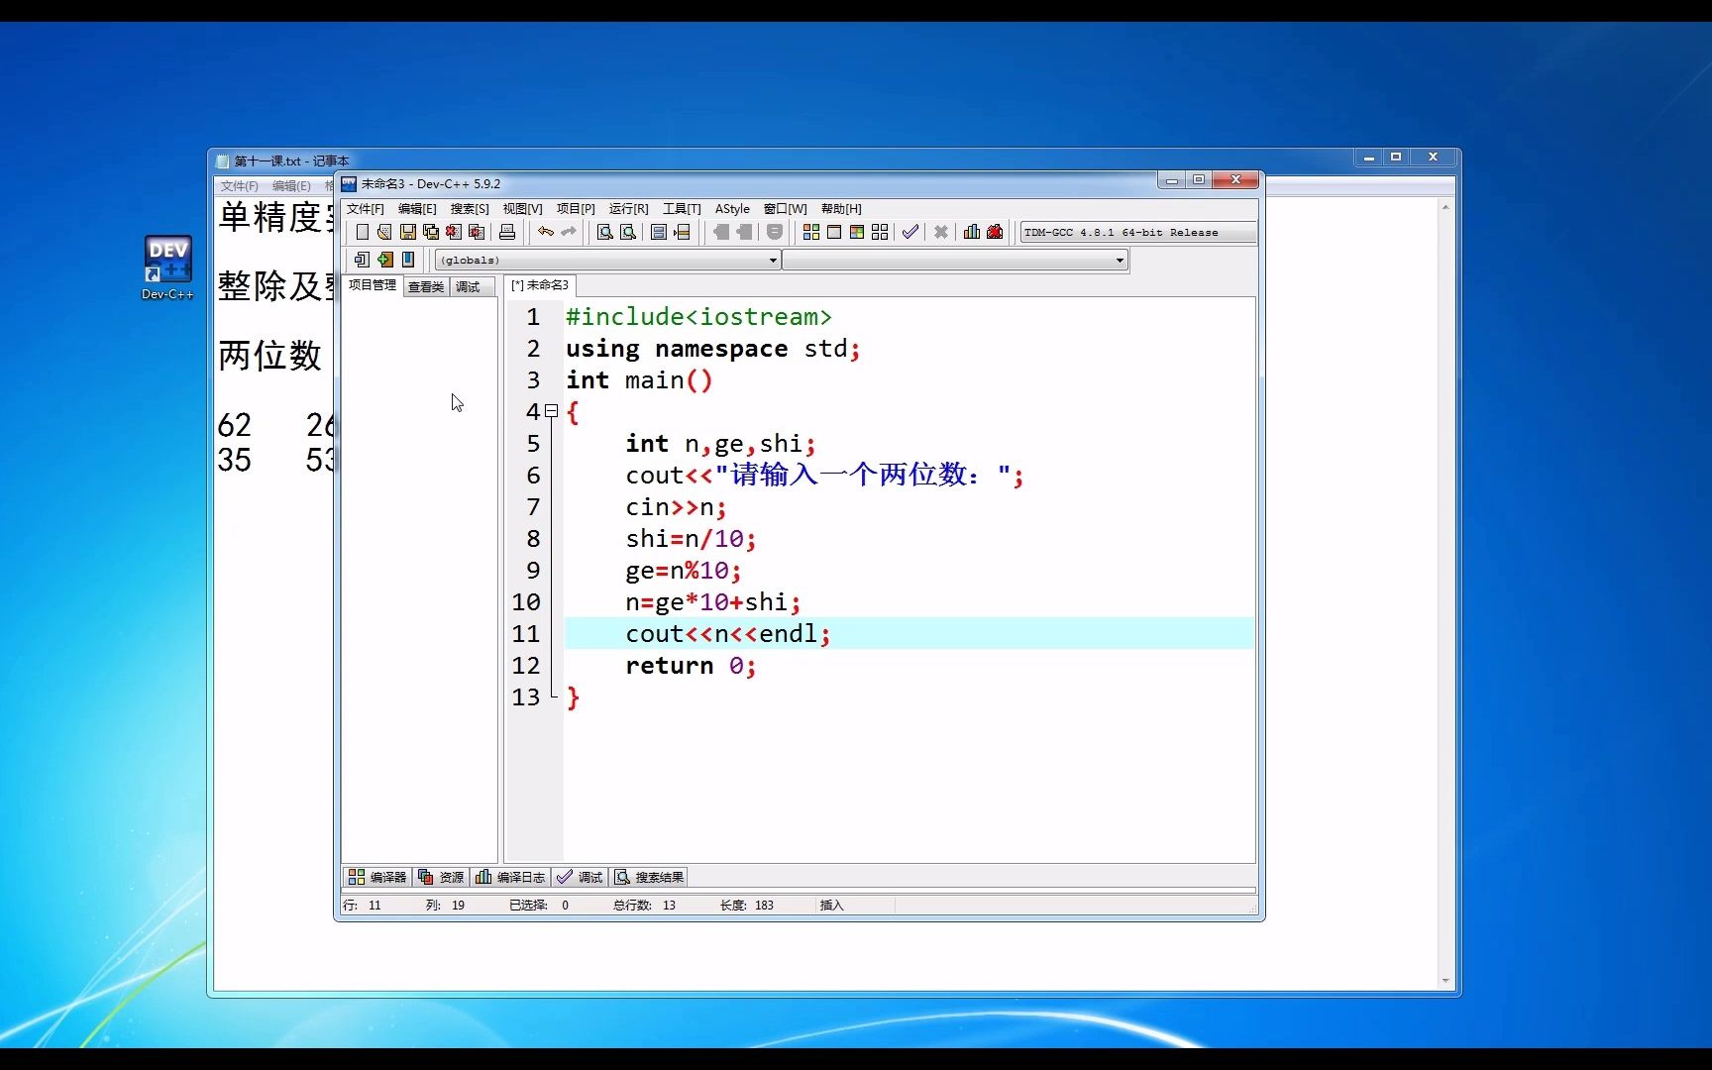Click the Debug checkmark icon

click(x=910, y=232)
